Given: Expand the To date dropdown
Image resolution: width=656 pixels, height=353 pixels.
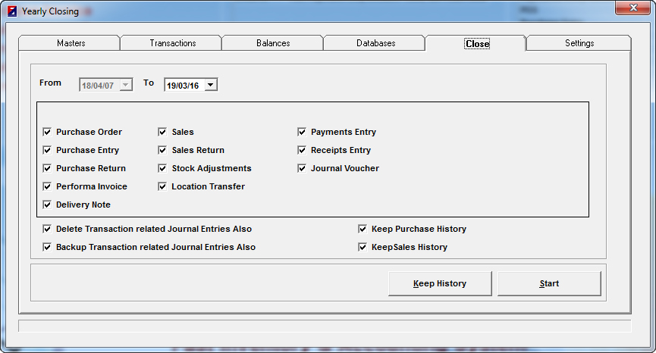Looking at the screenshot, I should pos(211,85).
